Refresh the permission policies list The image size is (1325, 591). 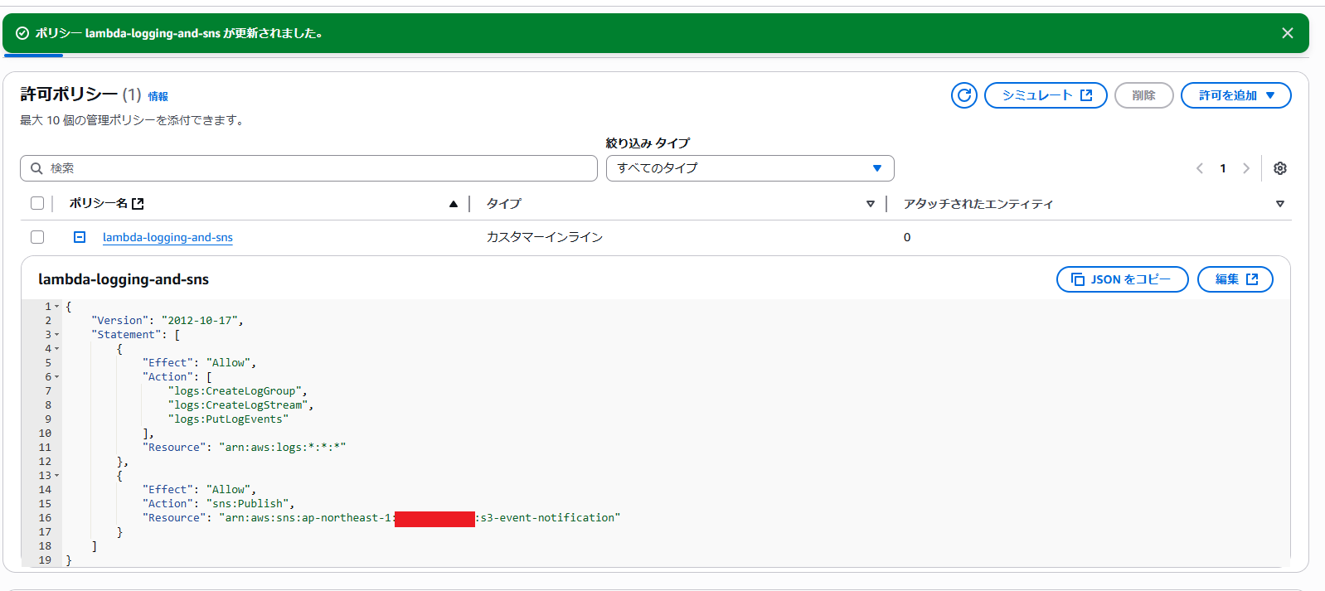point(963,95)
